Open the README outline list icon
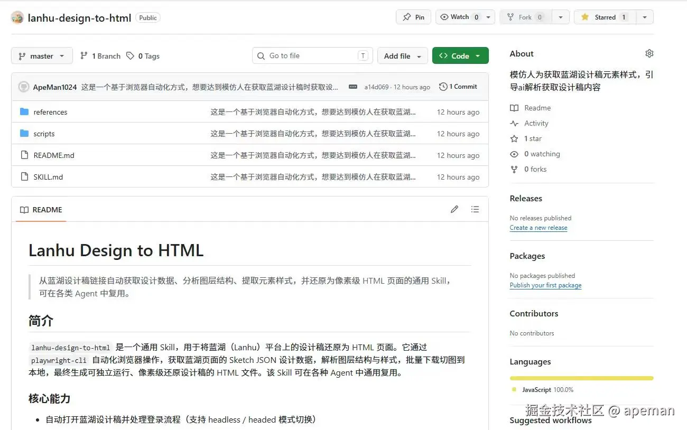The height and width of the screenshot is (430, 687). (475, 209)
